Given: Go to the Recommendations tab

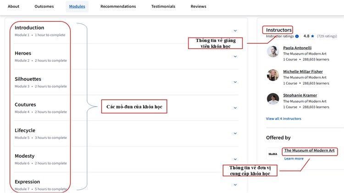Looking at the screenshot, I should coord(118,6).
